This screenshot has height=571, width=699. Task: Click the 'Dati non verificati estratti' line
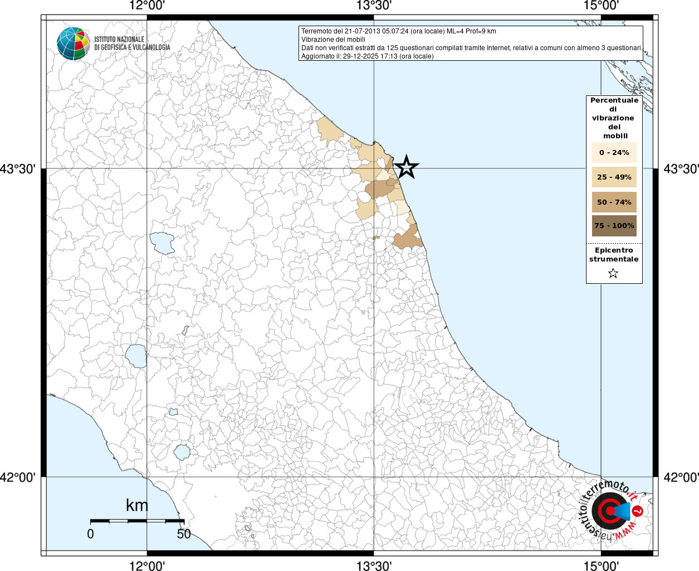tap(472, 48)
